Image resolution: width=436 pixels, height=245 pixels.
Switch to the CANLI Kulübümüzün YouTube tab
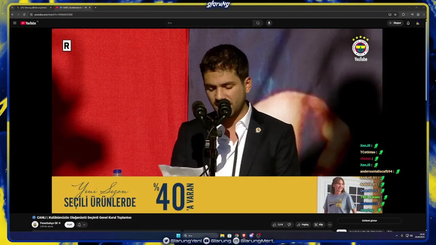[x=72, y=7]
